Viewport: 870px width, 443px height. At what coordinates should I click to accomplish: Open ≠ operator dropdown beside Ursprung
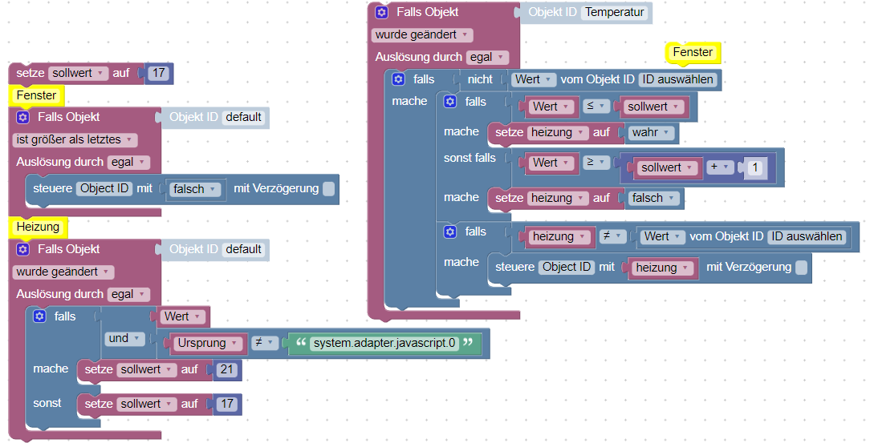(264, 343)
